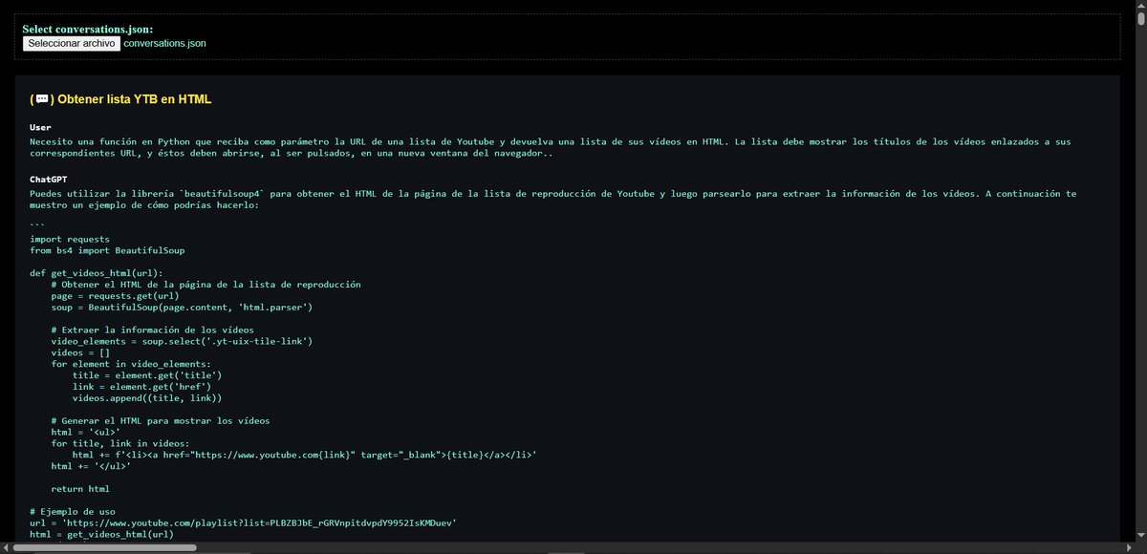Click the '# Obtener el HTML de la página' comment
This screenshot has height=554, width=1147.
tap(206, 285)
